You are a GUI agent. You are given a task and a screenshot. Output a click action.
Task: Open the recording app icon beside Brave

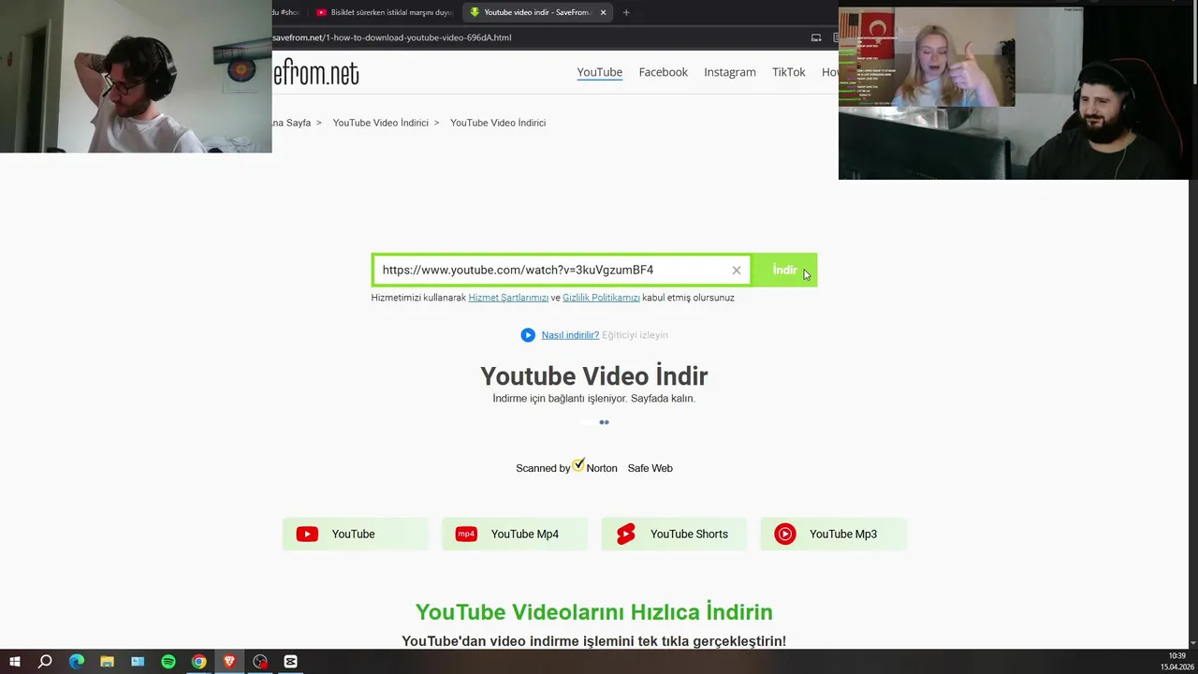260,662
